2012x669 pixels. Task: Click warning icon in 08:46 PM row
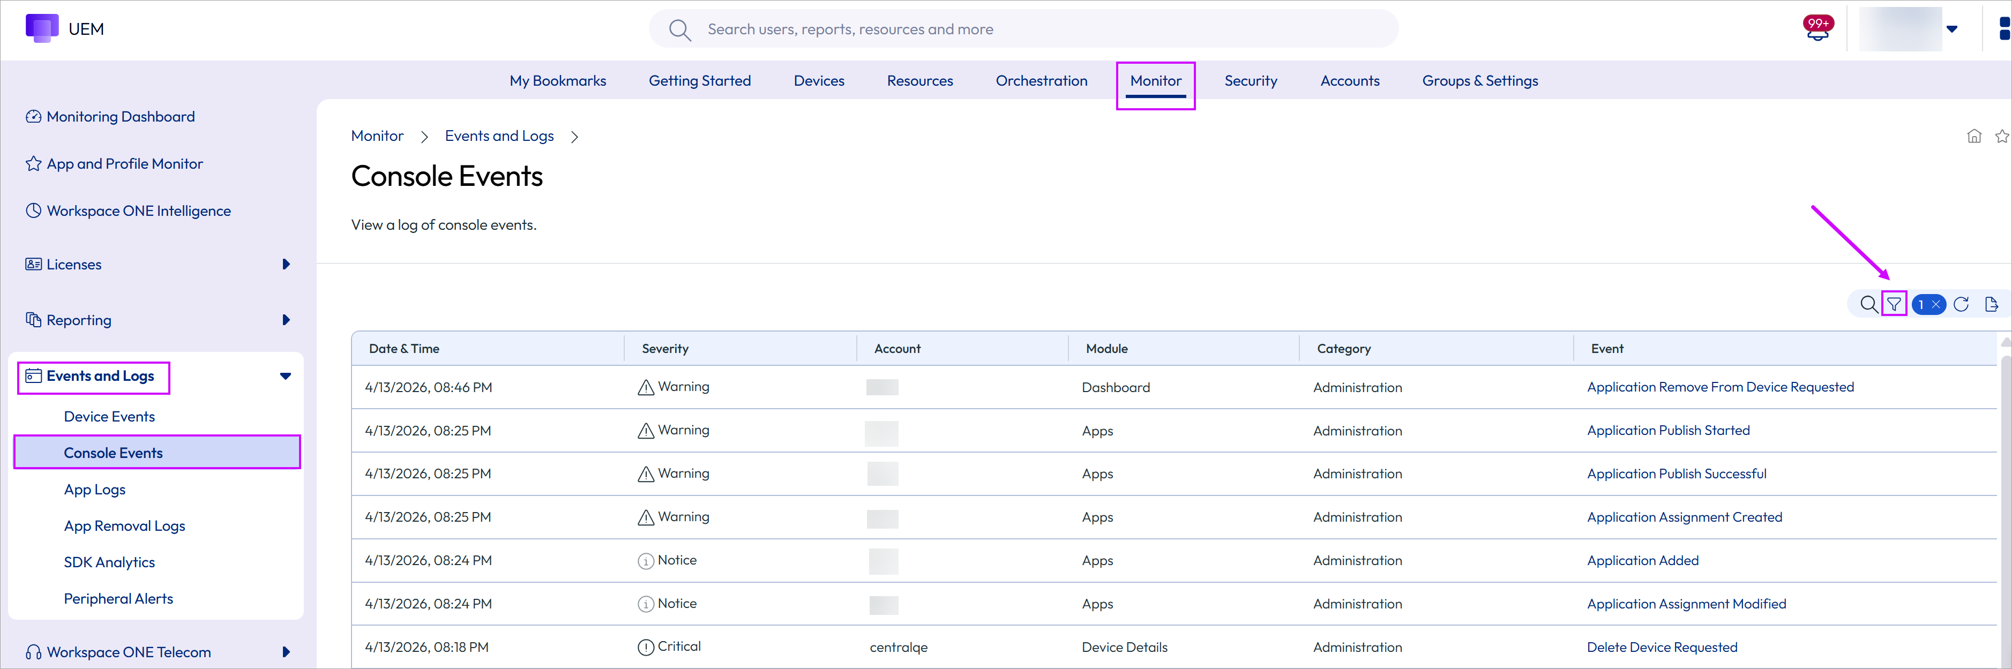click(x=646, y=387)
